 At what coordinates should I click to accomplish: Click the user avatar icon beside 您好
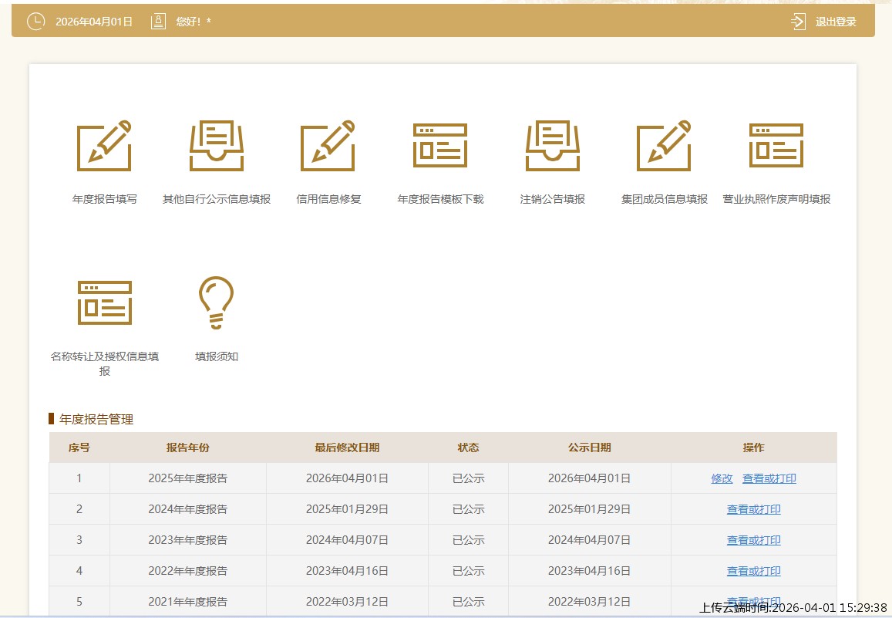click(158, 22)
